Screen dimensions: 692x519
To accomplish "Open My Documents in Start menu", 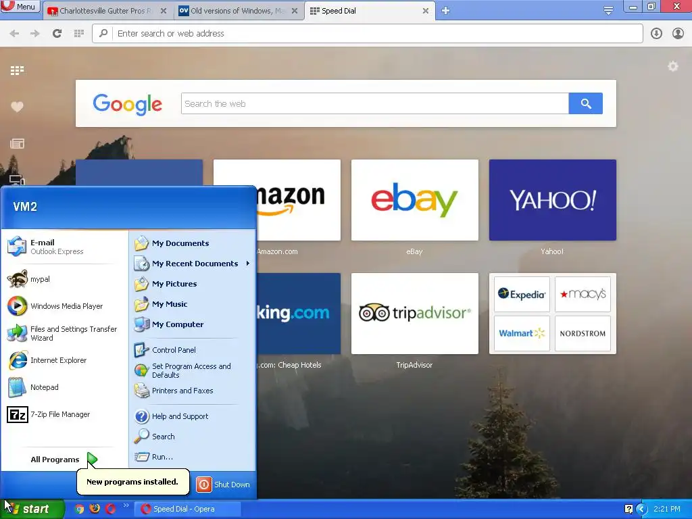I will click(193, 243).
